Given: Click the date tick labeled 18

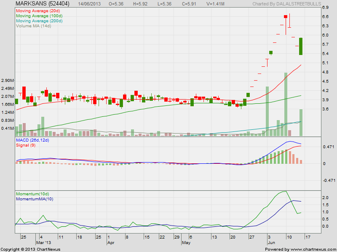Looking at the screenshot, I should 79,237.
